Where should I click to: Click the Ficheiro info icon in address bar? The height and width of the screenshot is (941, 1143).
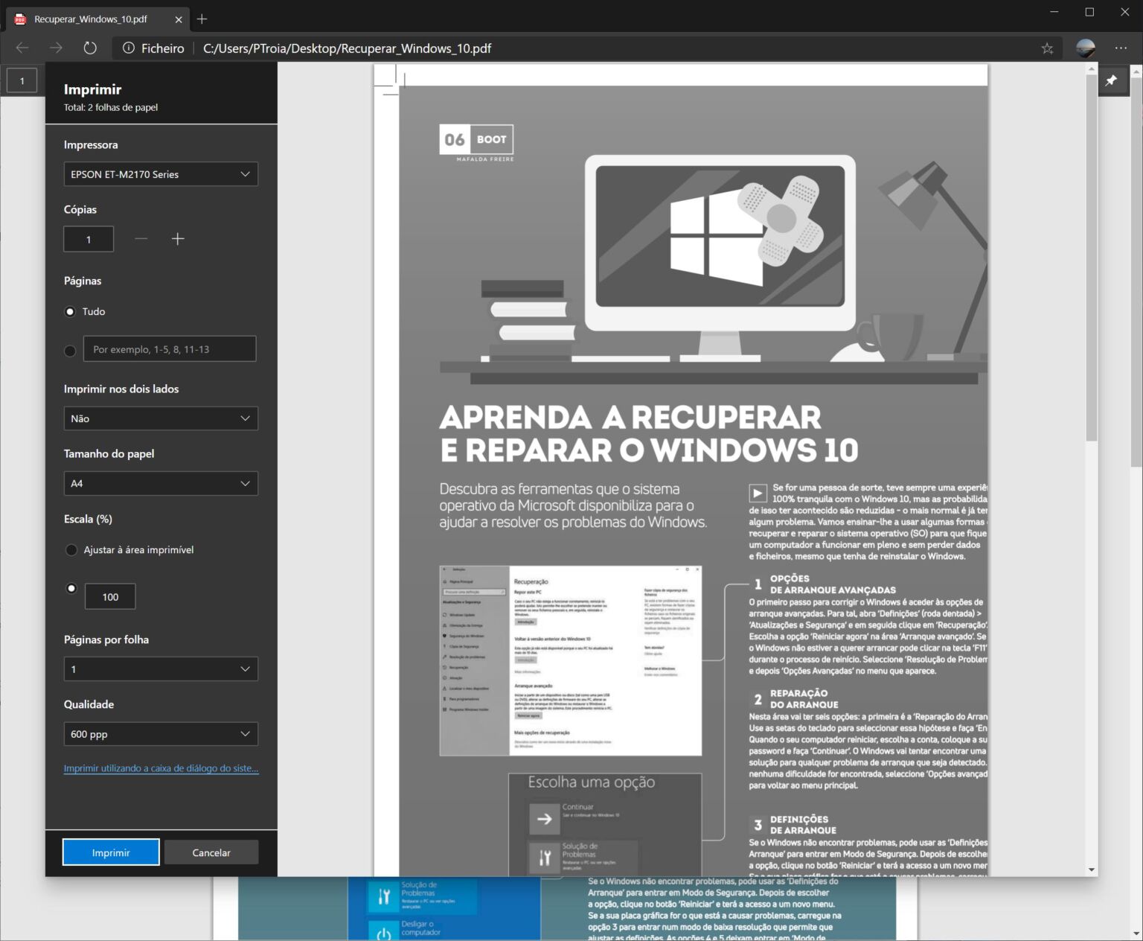click(128, 48)
